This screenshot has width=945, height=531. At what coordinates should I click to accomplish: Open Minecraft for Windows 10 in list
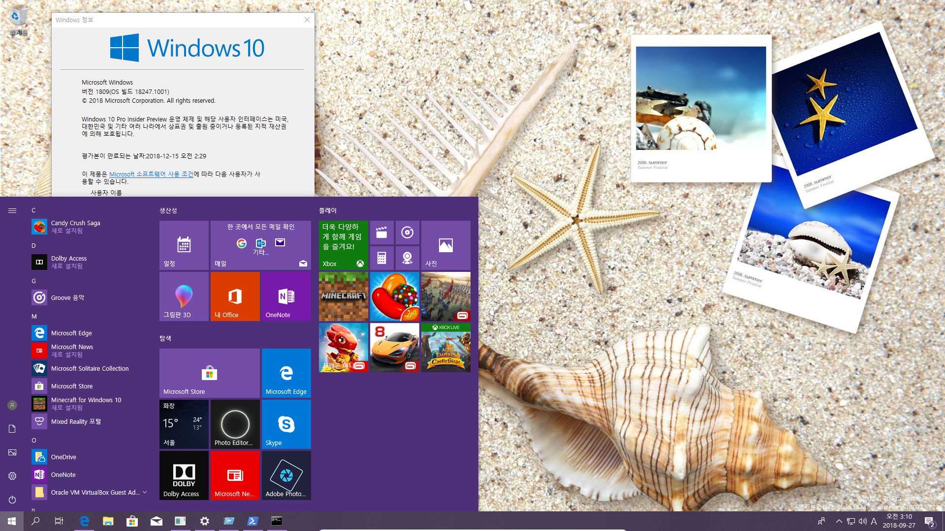click(x=90, y=404)
